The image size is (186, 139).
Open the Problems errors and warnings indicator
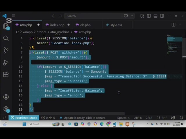[48, 118]
